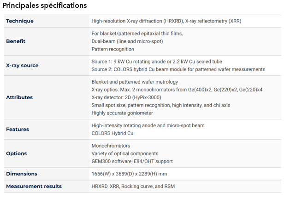The image size is (284, 198).
Task: Select the "Features" row label
Action: [18, 130]
